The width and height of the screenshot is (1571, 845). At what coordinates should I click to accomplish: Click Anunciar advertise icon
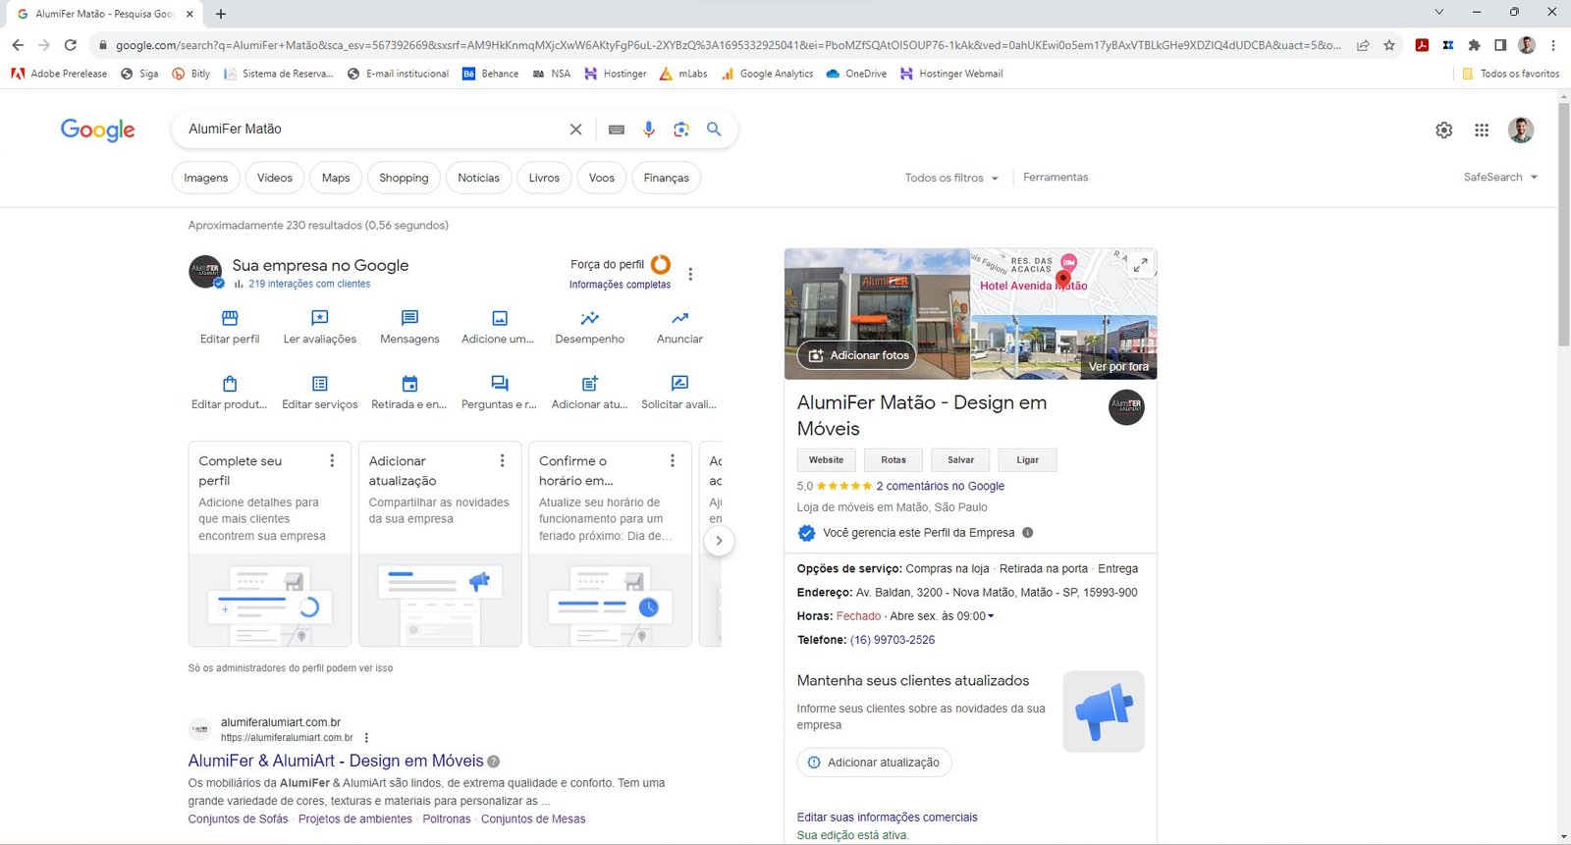[679, 318]
